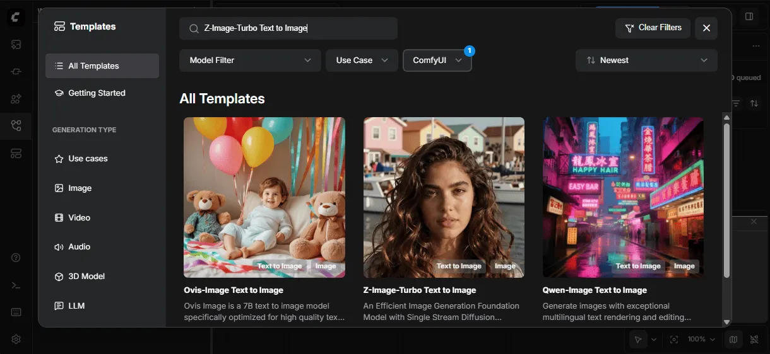Click the scrollbar up arrow in templates list
770x354 pixels.
[x=726, y=118]
